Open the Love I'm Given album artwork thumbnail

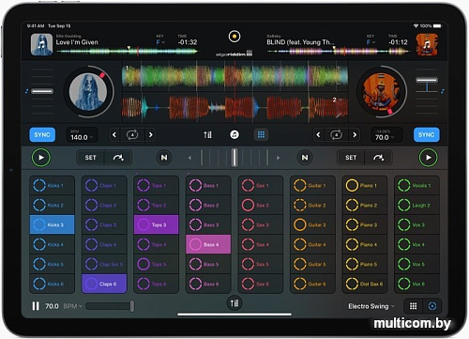[42, 44]
